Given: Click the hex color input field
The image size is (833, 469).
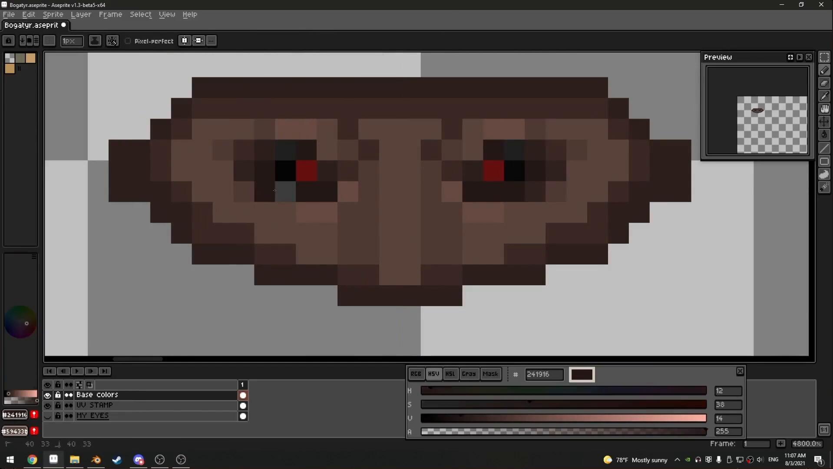Looking at the screenshot, I should pos(544,374).
